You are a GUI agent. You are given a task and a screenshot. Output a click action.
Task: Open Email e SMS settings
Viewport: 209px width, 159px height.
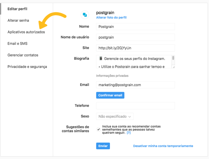(x=17, y=44)
